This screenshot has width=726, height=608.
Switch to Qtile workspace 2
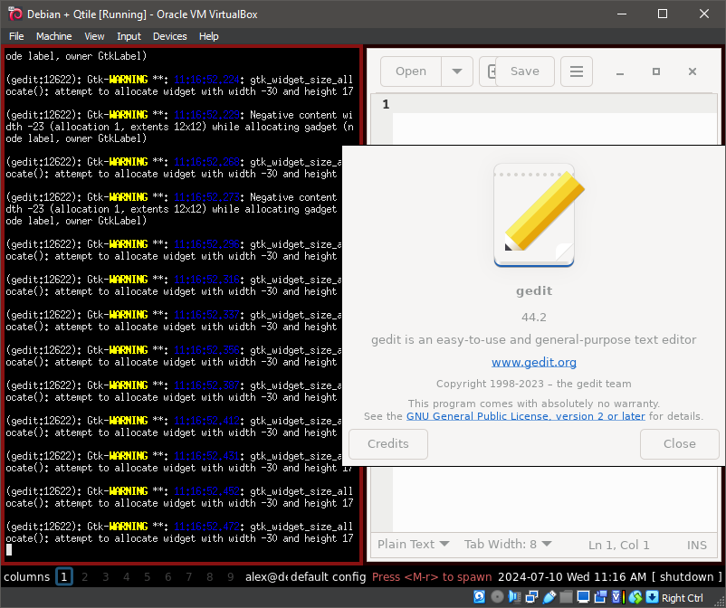coord(85,576)
